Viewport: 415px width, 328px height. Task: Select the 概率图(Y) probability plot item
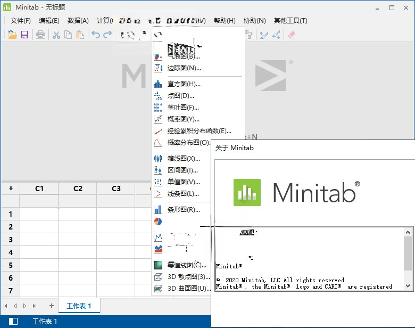[184, 119]
